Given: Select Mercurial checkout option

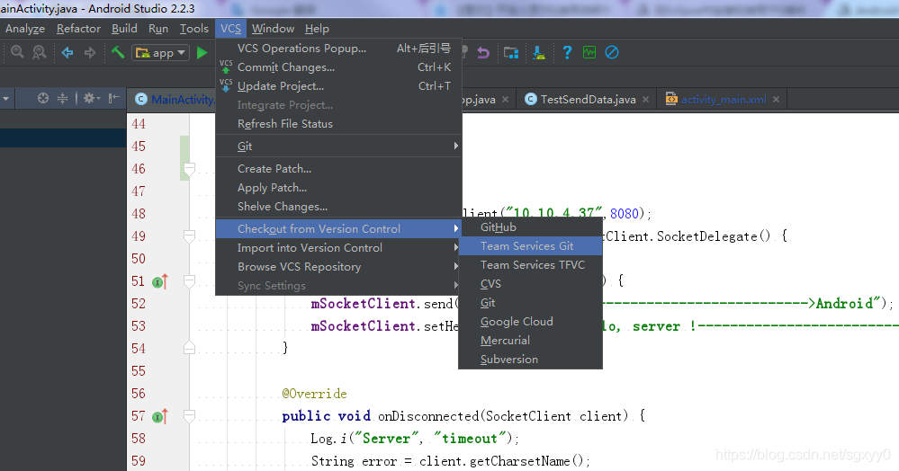Looking at the screenshot, I should tap(530, 341).
